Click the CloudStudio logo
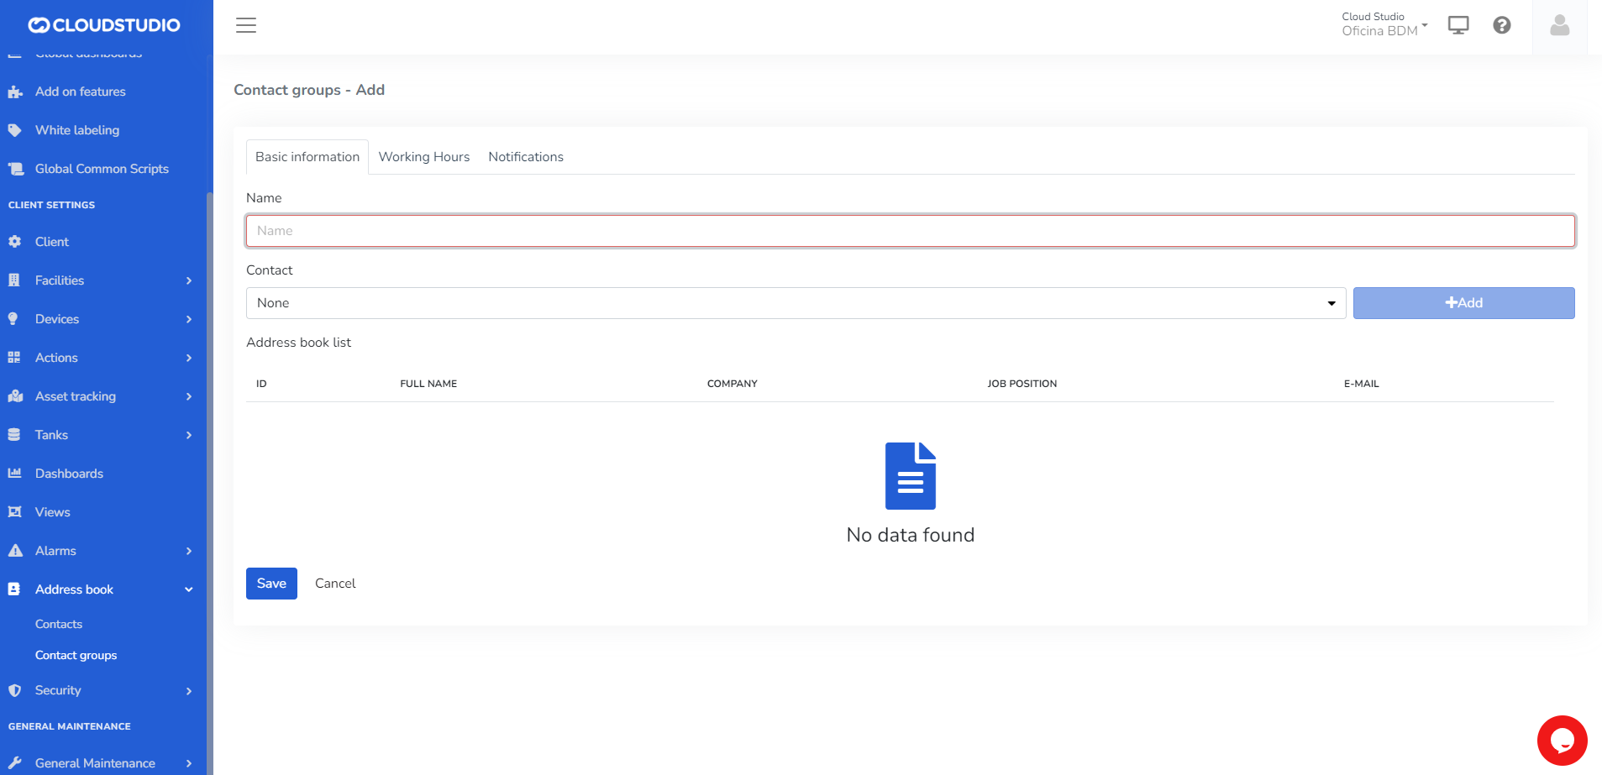 point(104,25)
